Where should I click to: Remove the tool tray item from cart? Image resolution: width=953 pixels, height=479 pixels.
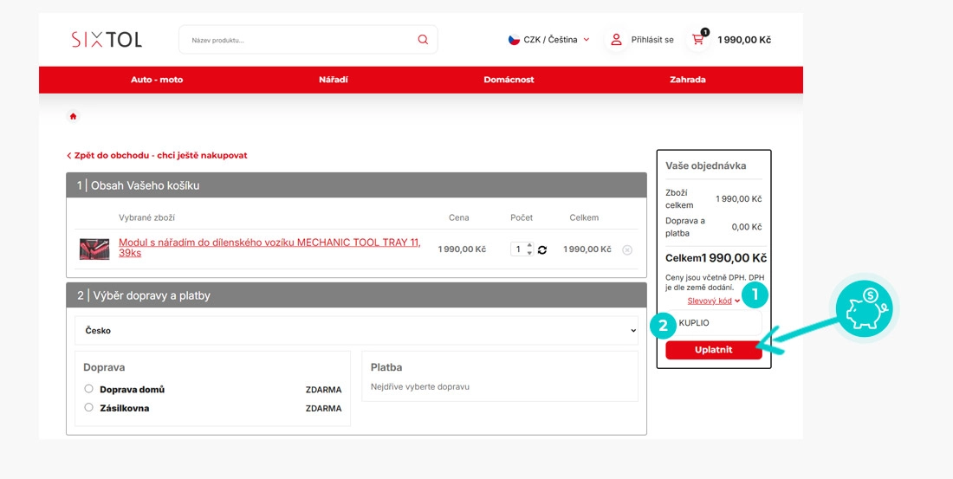627,249
